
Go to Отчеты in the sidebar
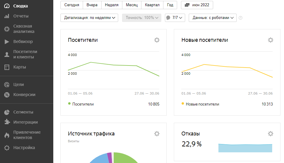[21, 16]
